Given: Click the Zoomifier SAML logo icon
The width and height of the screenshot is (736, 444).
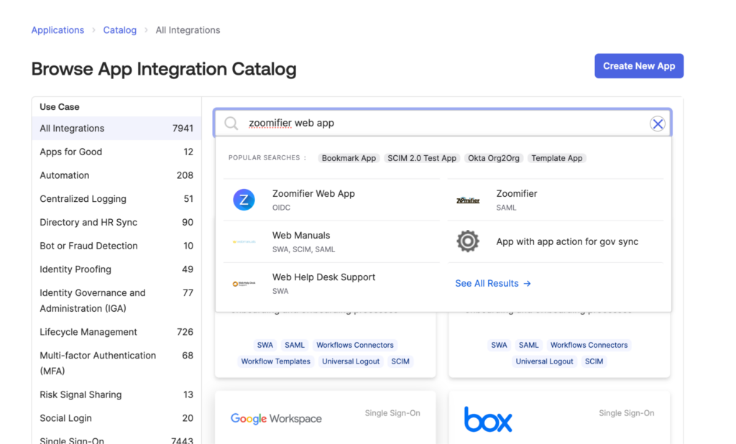Looking at the screenshot, I should click(x=468, y=200).
